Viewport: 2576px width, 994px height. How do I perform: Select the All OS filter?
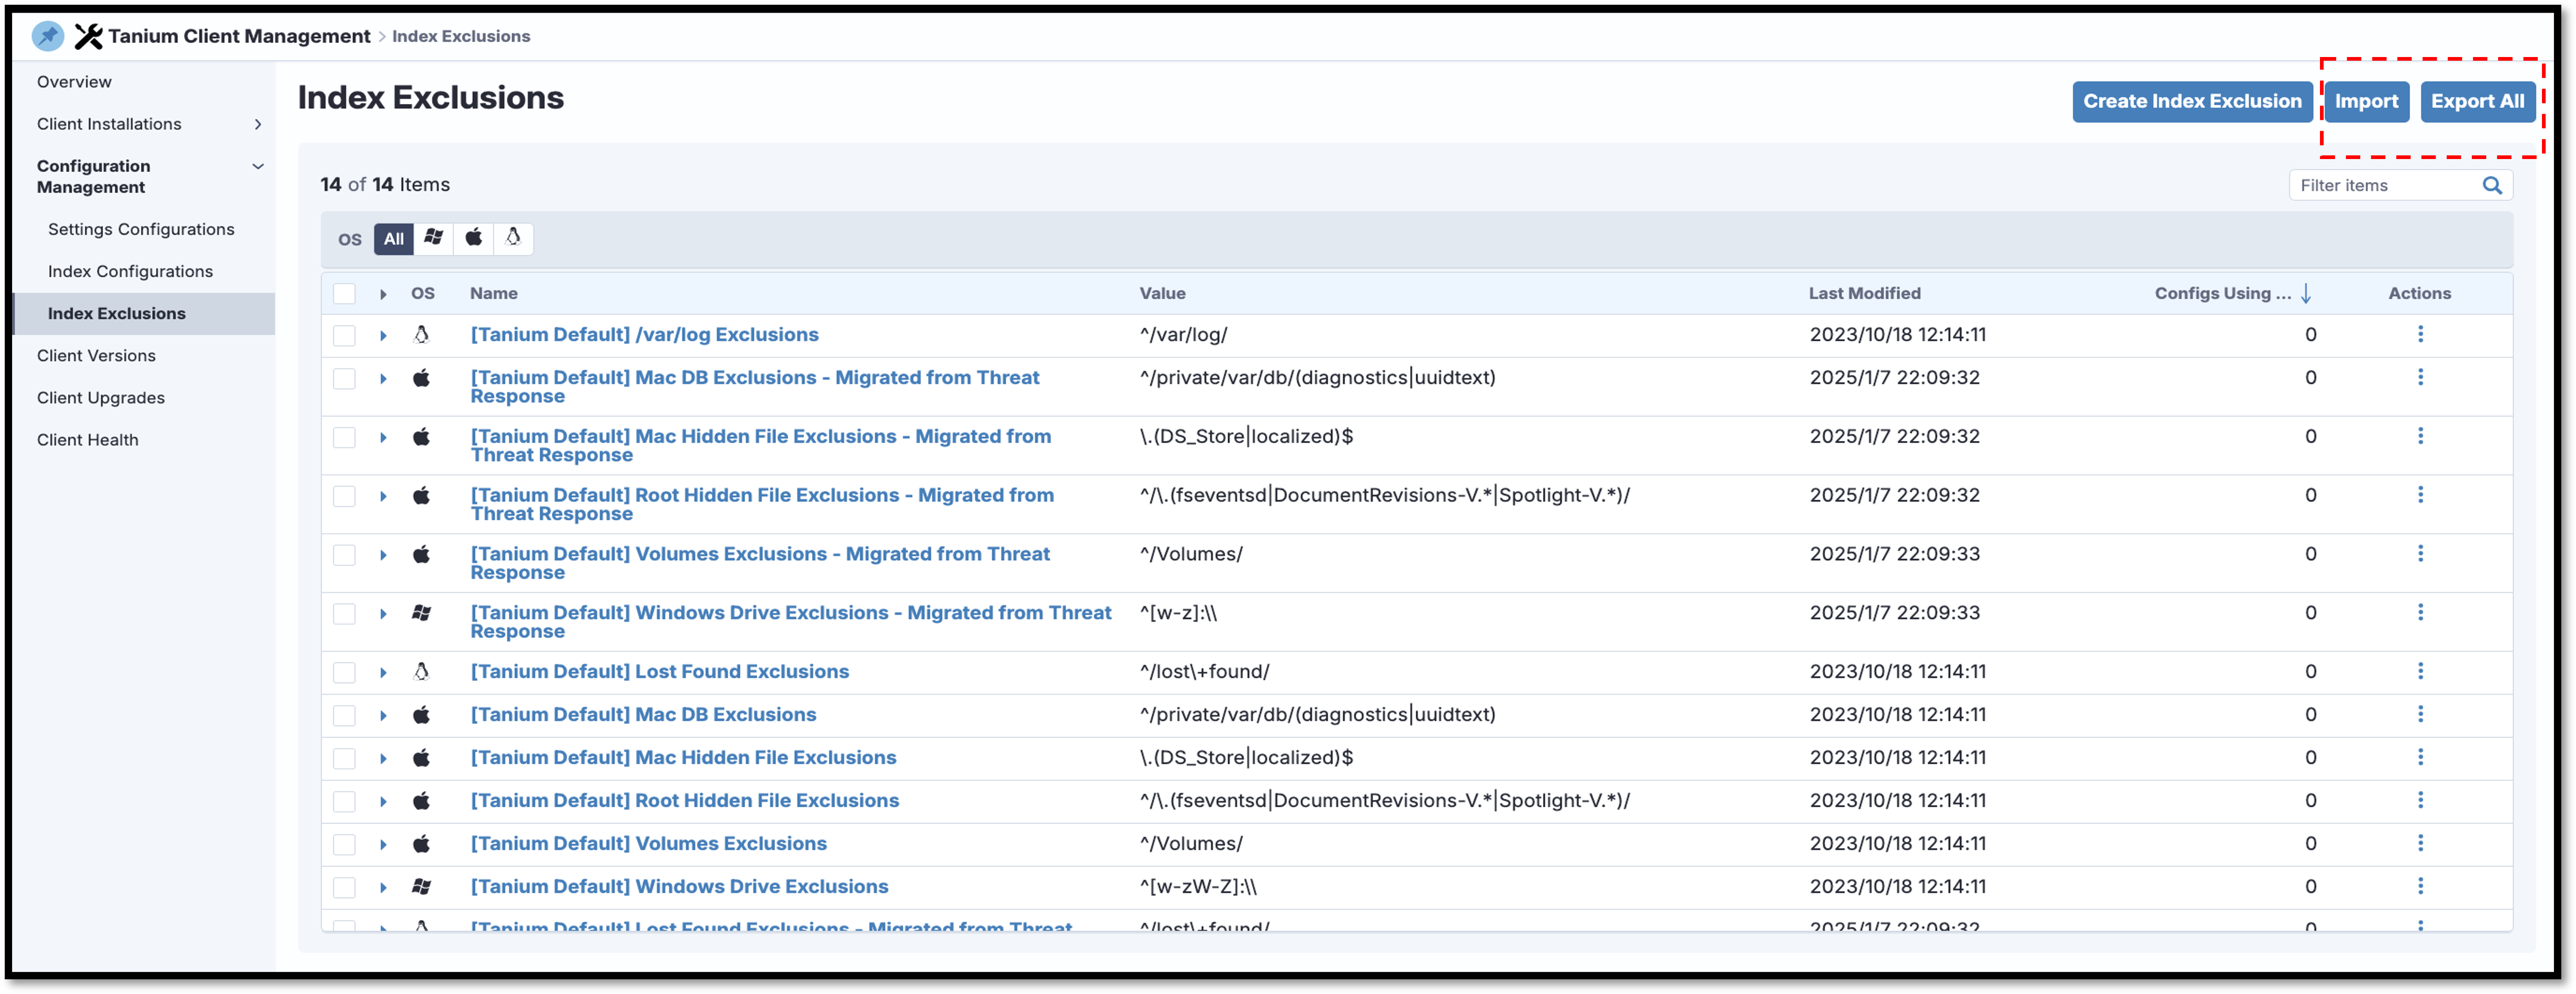[393, 239]
